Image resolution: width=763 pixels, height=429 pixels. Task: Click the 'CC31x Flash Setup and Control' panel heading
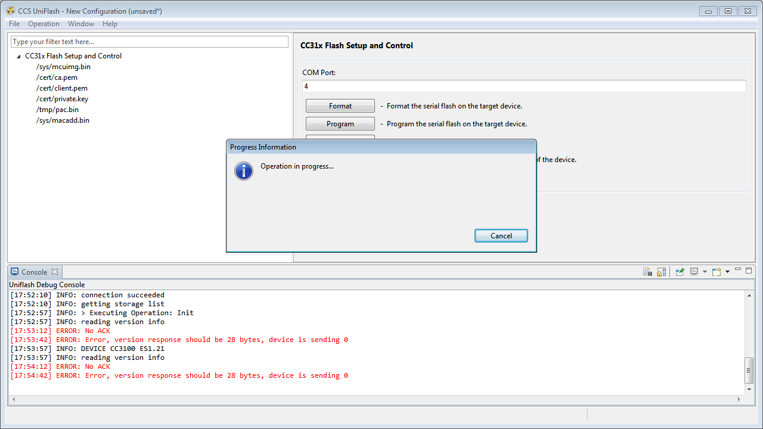pyautogui.click(x=356, y=45)
